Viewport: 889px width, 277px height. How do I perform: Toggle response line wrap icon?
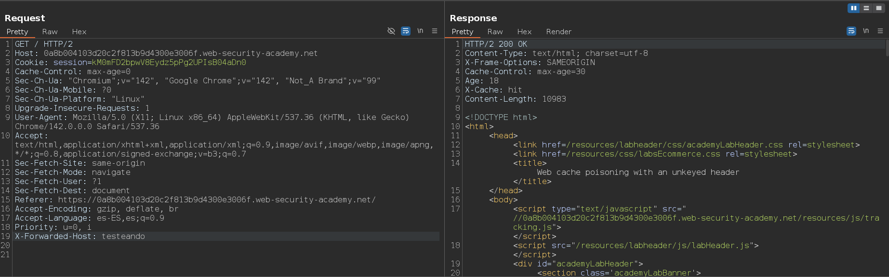coord(851,31)
